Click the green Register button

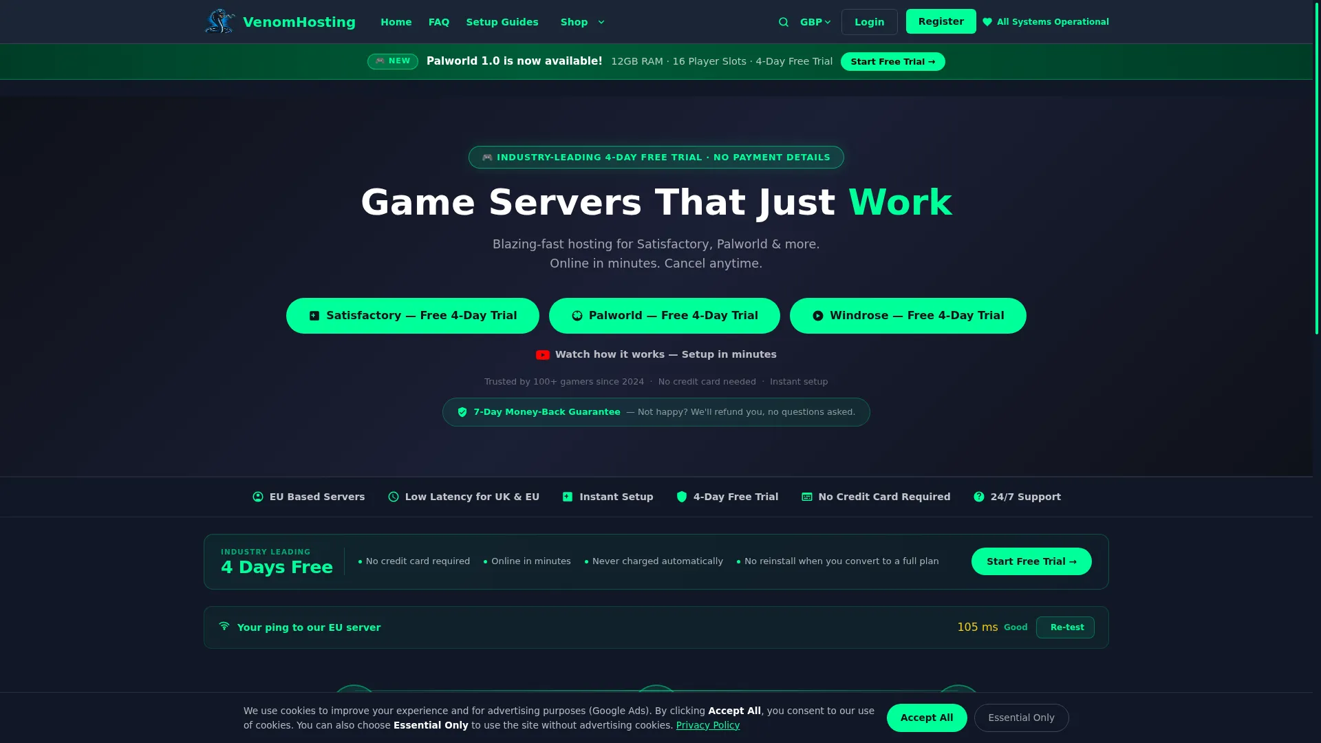(x=941, y=21)
